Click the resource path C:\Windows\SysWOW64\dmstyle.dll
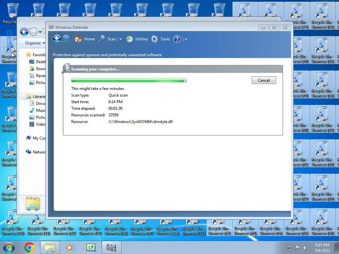The image size is (339, 254). [140, 122]
